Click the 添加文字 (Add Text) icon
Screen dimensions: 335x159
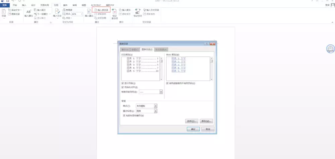[9, 10]
